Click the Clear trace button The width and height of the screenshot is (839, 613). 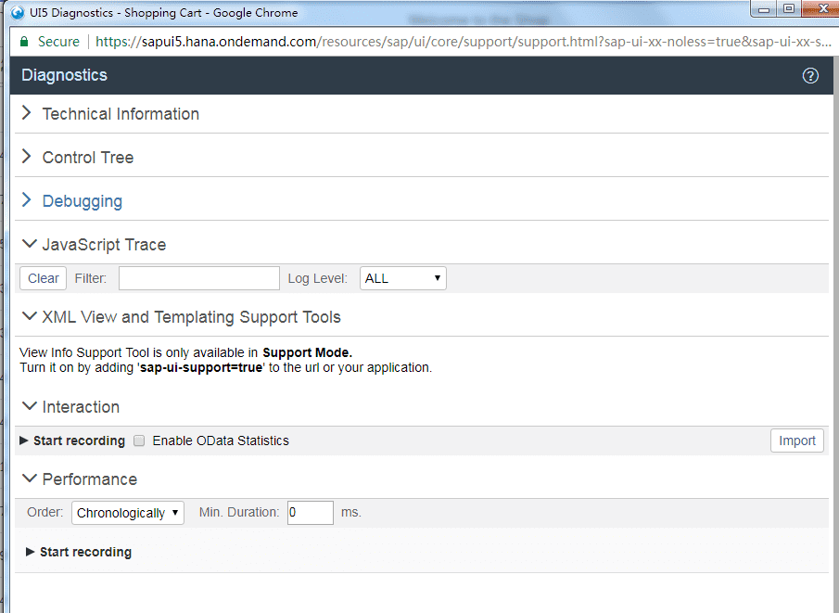[x=44, y=278]
